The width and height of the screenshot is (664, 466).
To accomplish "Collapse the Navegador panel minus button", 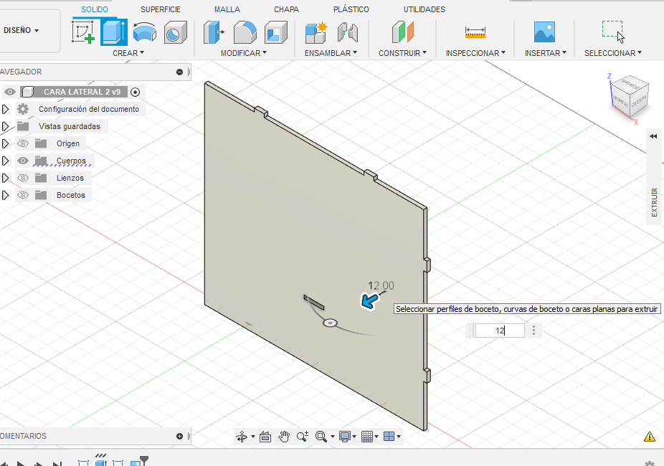I will pos(179,72).
